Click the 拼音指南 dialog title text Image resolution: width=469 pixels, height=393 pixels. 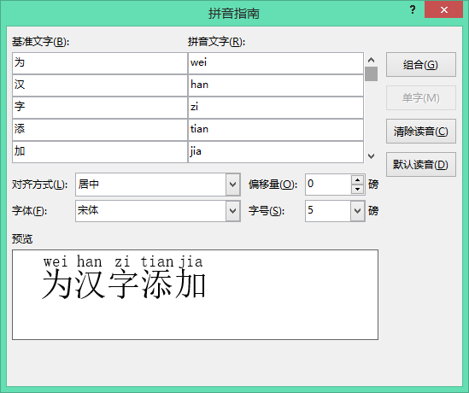pos(234,14)
